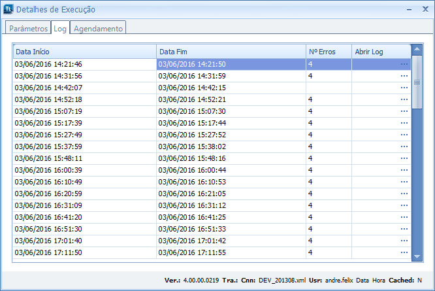This screenshot has height=291, width=435.
Task: Open log ellipsis for 16:31:09 row
Action: (x=404, y=205)
